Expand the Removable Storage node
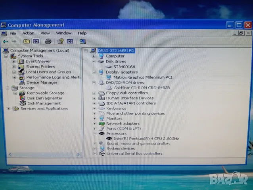This screenshot has width=253, height=190. pos(15,93)
